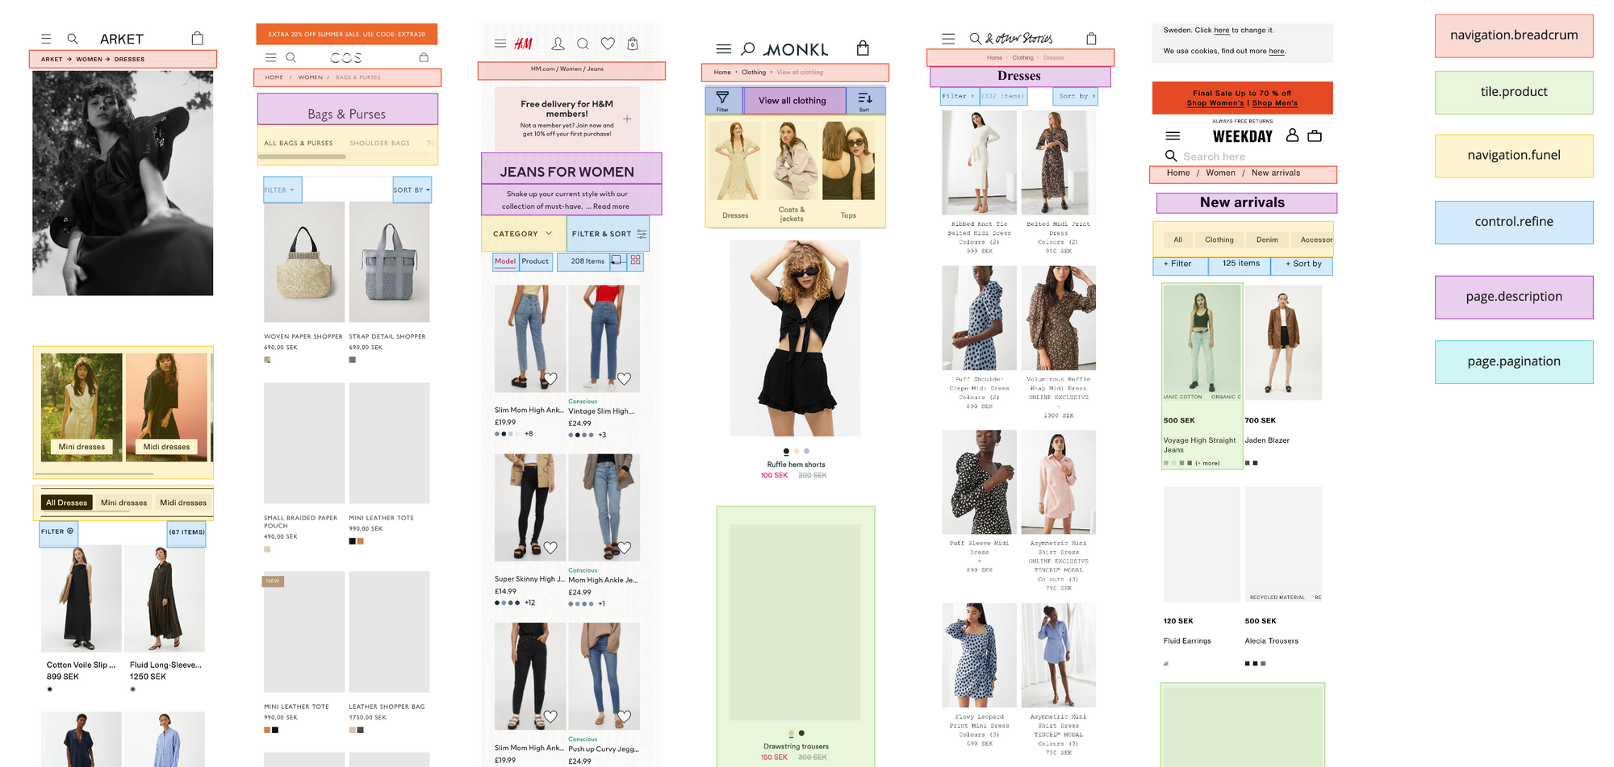Open H&M header favourites heart icon
The height and width of the screenshot is (767, 1614).
click(608, 44)
